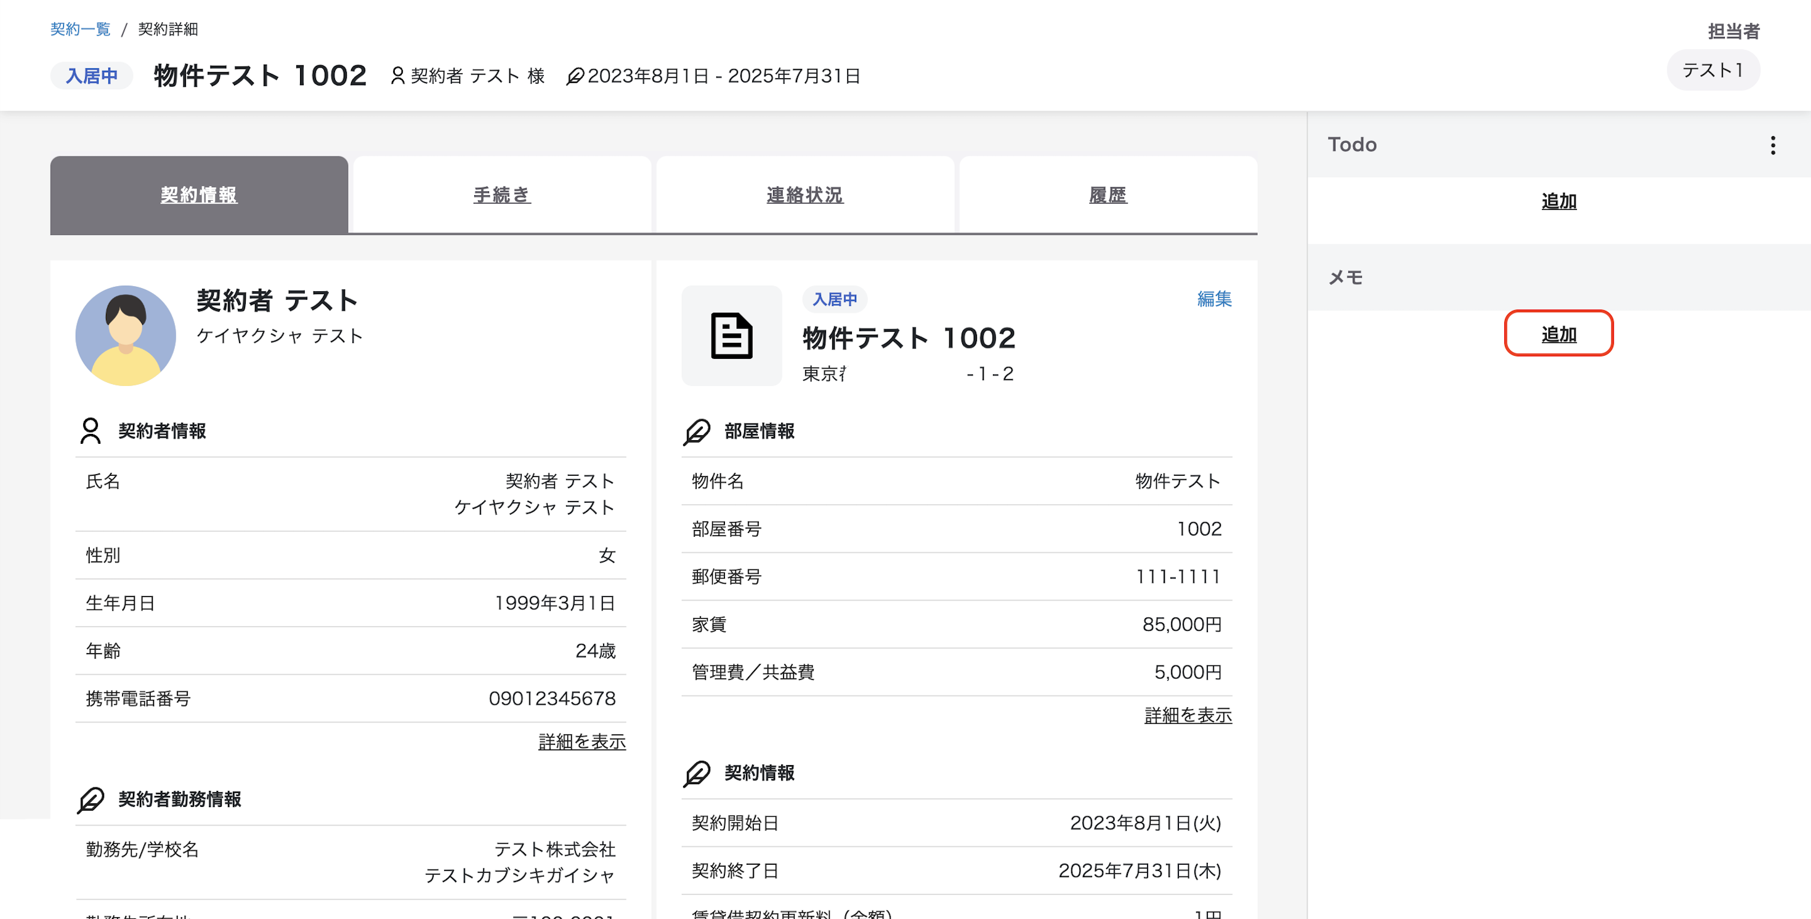The image size is (1811, 919).
Task: Click the テスト1 assignee chip
Action: coord(1713,70)
